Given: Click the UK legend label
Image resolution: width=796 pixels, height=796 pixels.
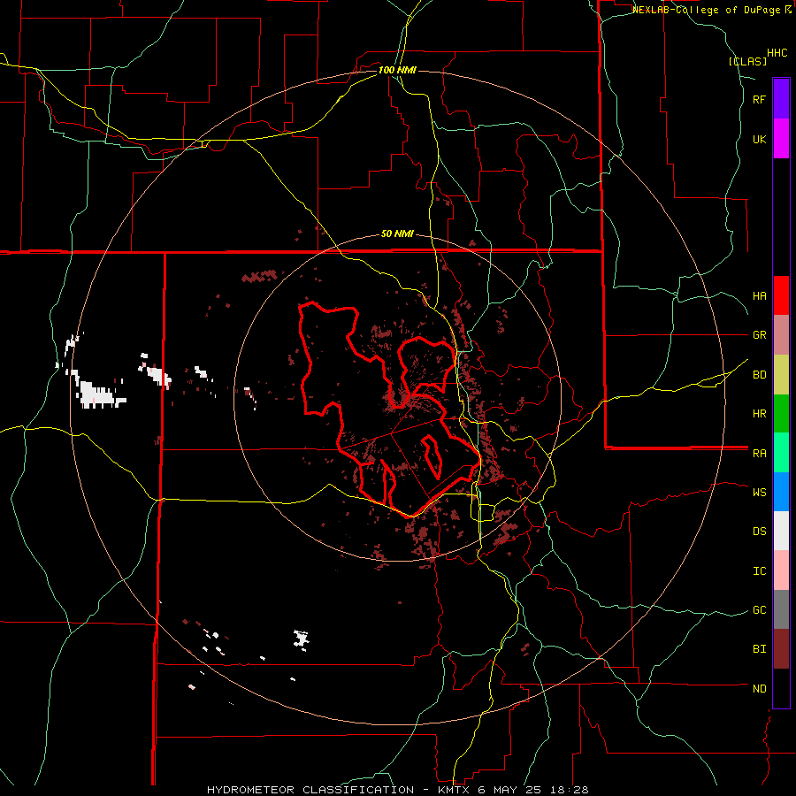Looking at the screenshot, I should point(759,139).
